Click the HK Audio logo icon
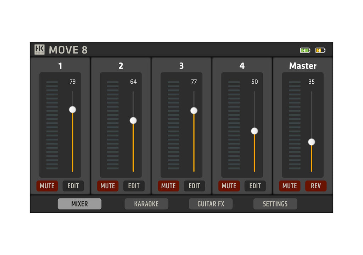Image resolution: width=363 pixels, height=255 pixels. [x=39, y=50]
